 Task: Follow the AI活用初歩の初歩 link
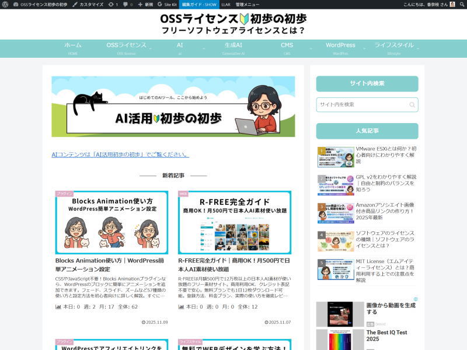116,155
